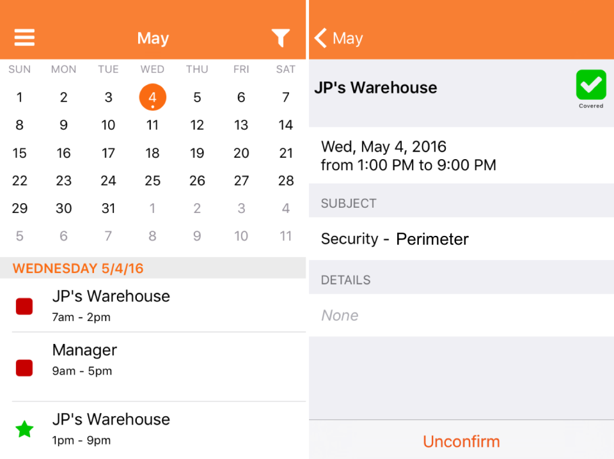Tap the back chevron next to May

coord(320,38)
